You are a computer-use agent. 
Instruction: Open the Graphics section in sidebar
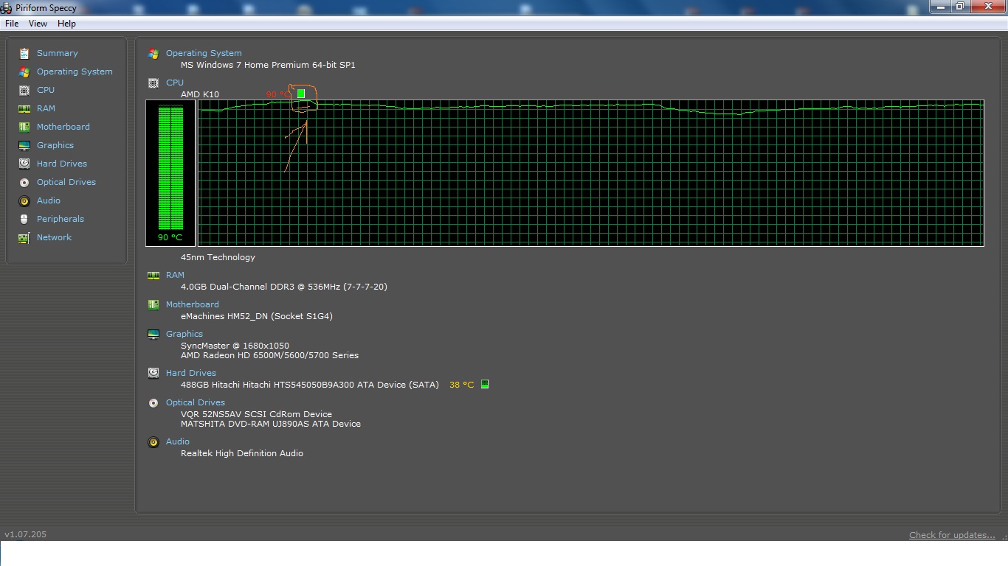tap(55, 145)
